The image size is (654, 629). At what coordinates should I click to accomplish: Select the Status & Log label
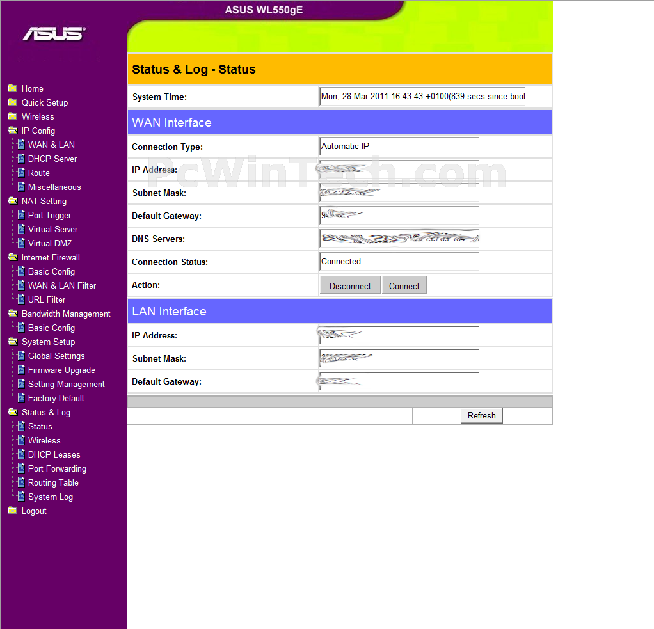(46, 412)
